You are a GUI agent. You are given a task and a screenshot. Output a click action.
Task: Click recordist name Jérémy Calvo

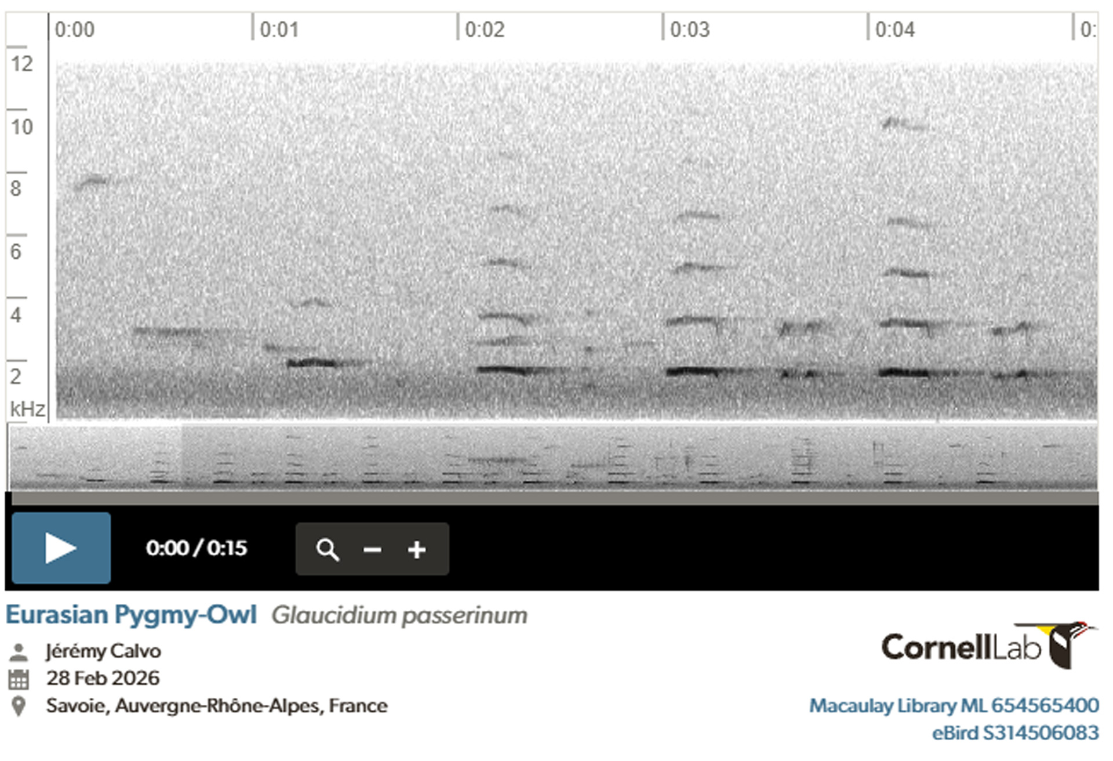pyautogui.click(x=104, y=651)
